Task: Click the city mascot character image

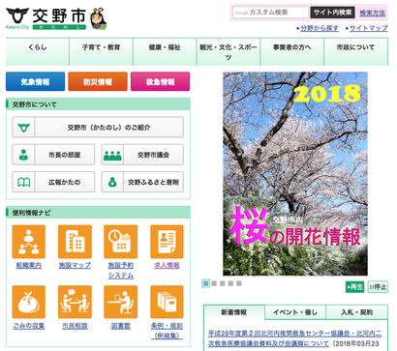Action: pyautogui.click(x=98, y=18)
